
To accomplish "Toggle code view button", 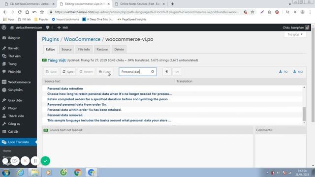I will pos(177,72).
